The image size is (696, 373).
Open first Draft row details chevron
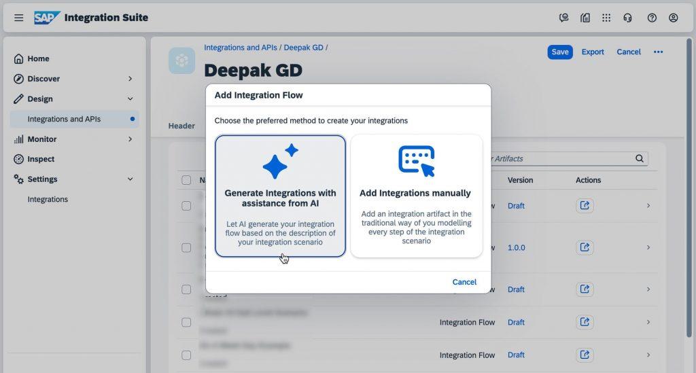[648, 206]
